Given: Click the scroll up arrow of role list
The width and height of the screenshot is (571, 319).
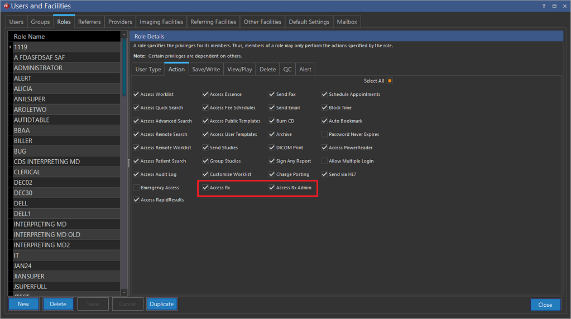Looking at the screenshot, I should tap(124, 35).
